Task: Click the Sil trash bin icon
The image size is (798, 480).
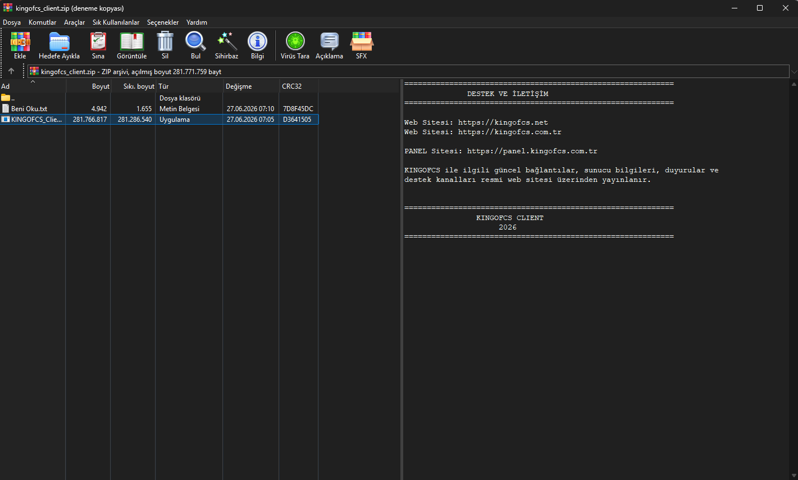Action: 165,42
